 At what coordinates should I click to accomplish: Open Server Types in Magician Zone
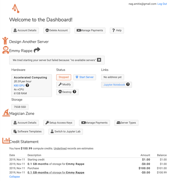126,123
